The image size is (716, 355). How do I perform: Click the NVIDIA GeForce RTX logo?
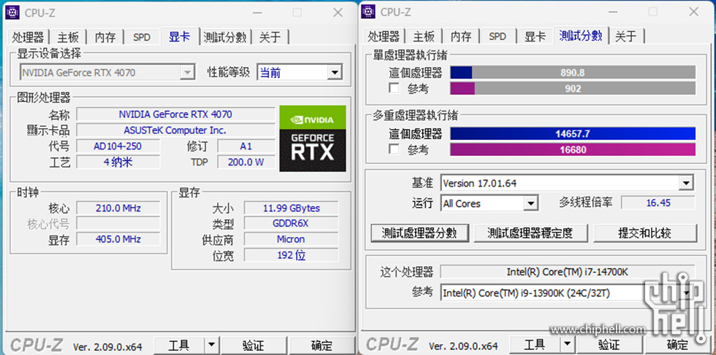[x=313, y=139]
